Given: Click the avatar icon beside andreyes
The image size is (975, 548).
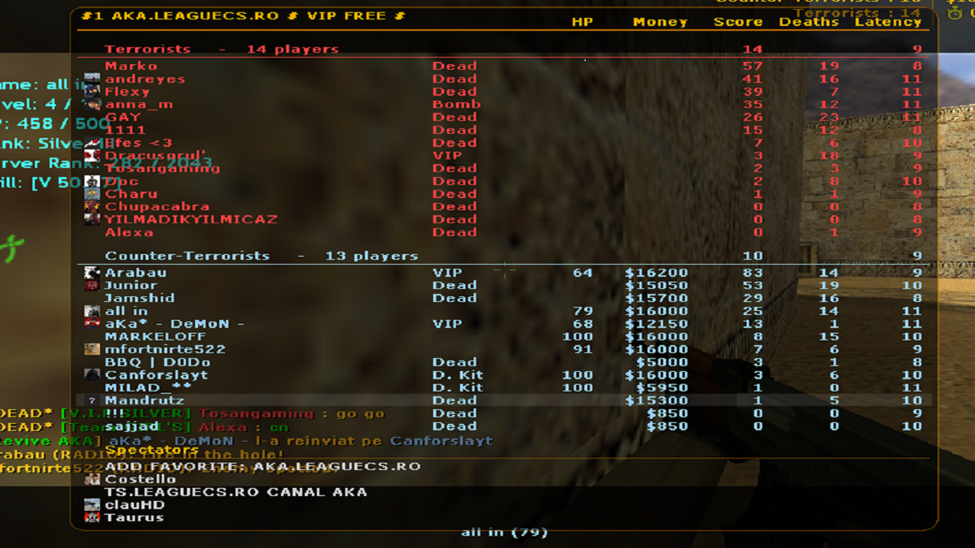Looking at the screenshot, I should click(92, 79).
